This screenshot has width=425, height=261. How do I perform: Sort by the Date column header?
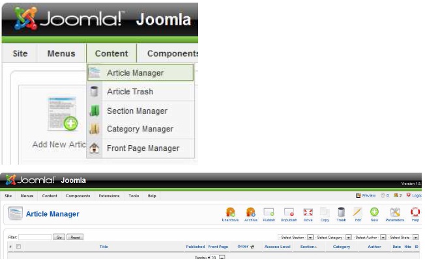pos(396,247)
